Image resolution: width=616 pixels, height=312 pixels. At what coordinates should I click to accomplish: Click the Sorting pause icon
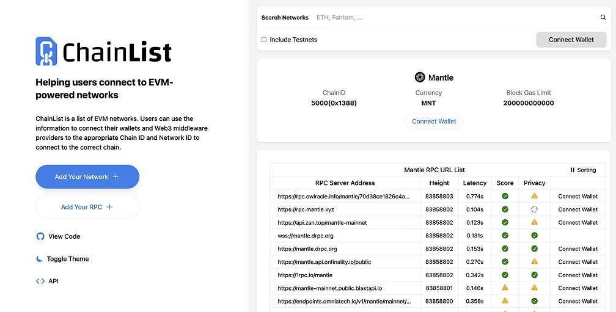(x=572, y=170)
